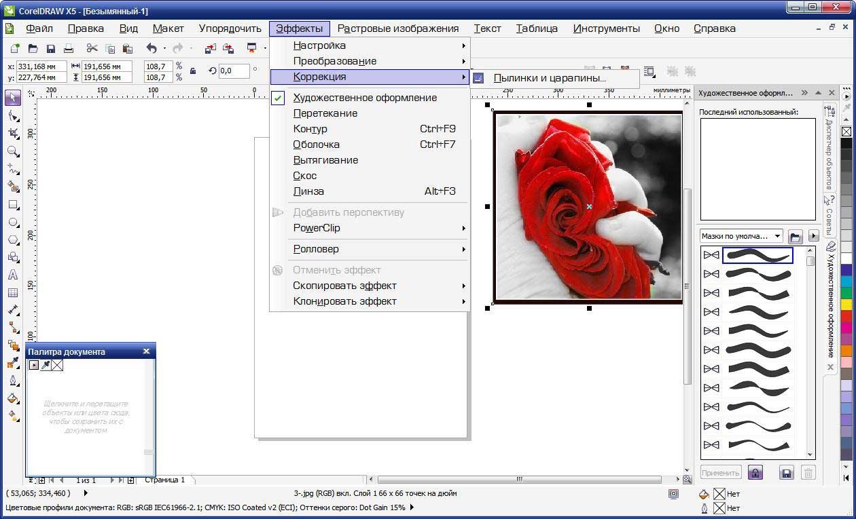Select the Text tool
The height and width of the screenshot is (519, 856).
coord(13,275)
